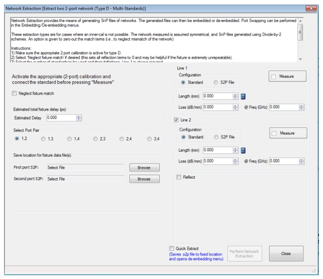
Task: Click instructions scrollbar down arrow
Action: (300, 59)
